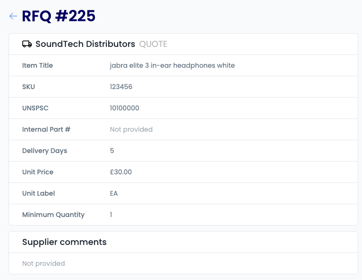Click the Delivery Days value 5
362x280 pixels.
pyautogui.click(x=112, y=151)
